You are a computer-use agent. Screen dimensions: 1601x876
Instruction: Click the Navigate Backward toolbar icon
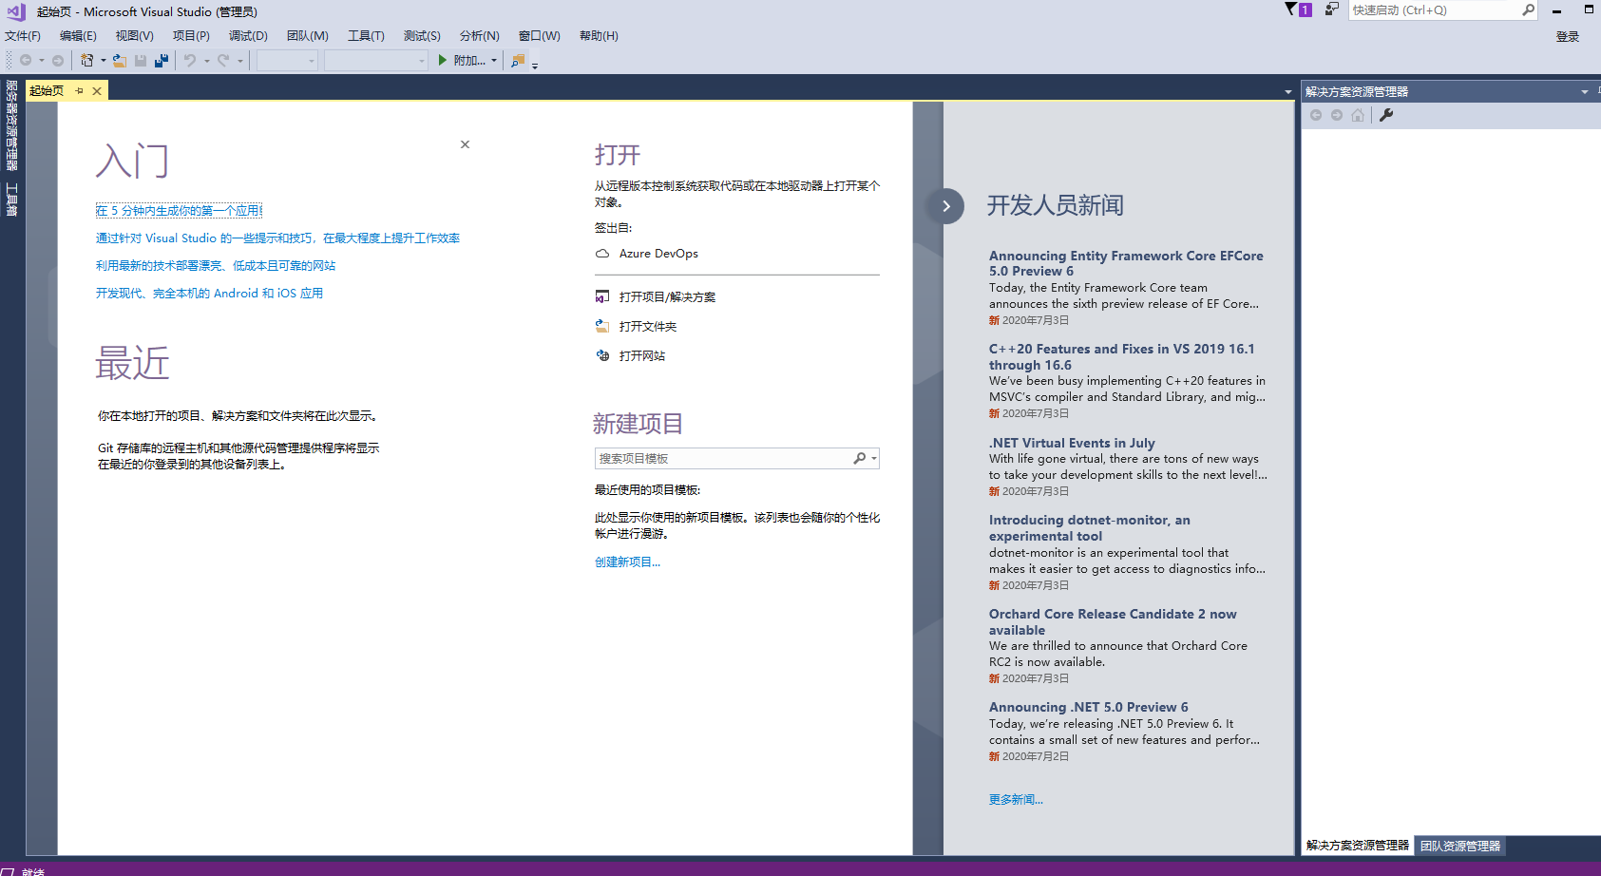pyautogui.click(x=26, y=60)
